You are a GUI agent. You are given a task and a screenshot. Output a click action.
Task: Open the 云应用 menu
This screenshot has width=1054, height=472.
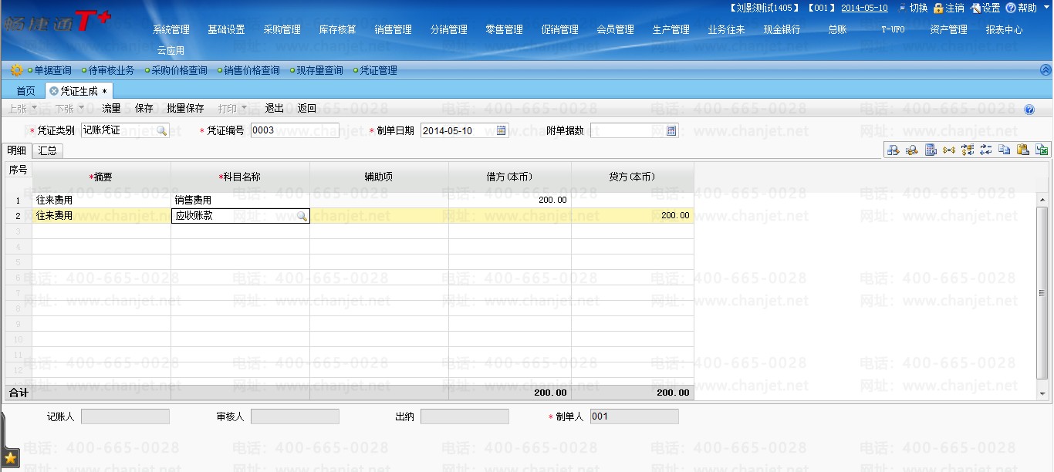[171, 51]
